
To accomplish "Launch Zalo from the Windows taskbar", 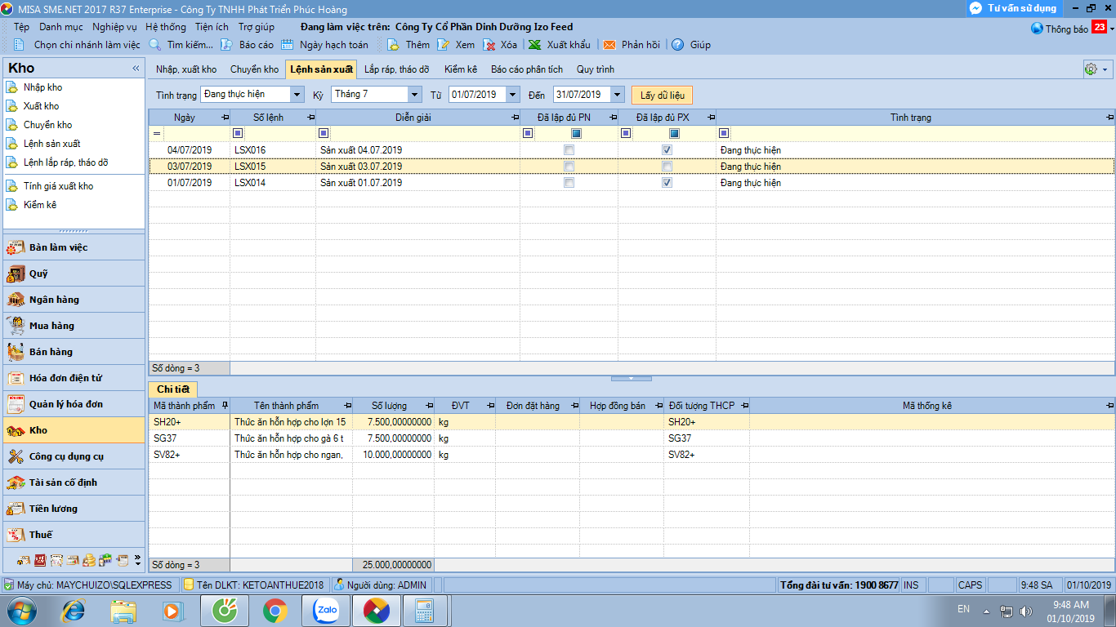I will click(326, 610).
